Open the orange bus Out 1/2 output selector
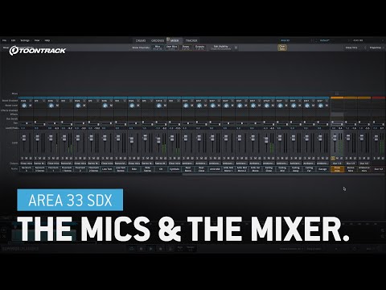 click(x=337, y=164)
